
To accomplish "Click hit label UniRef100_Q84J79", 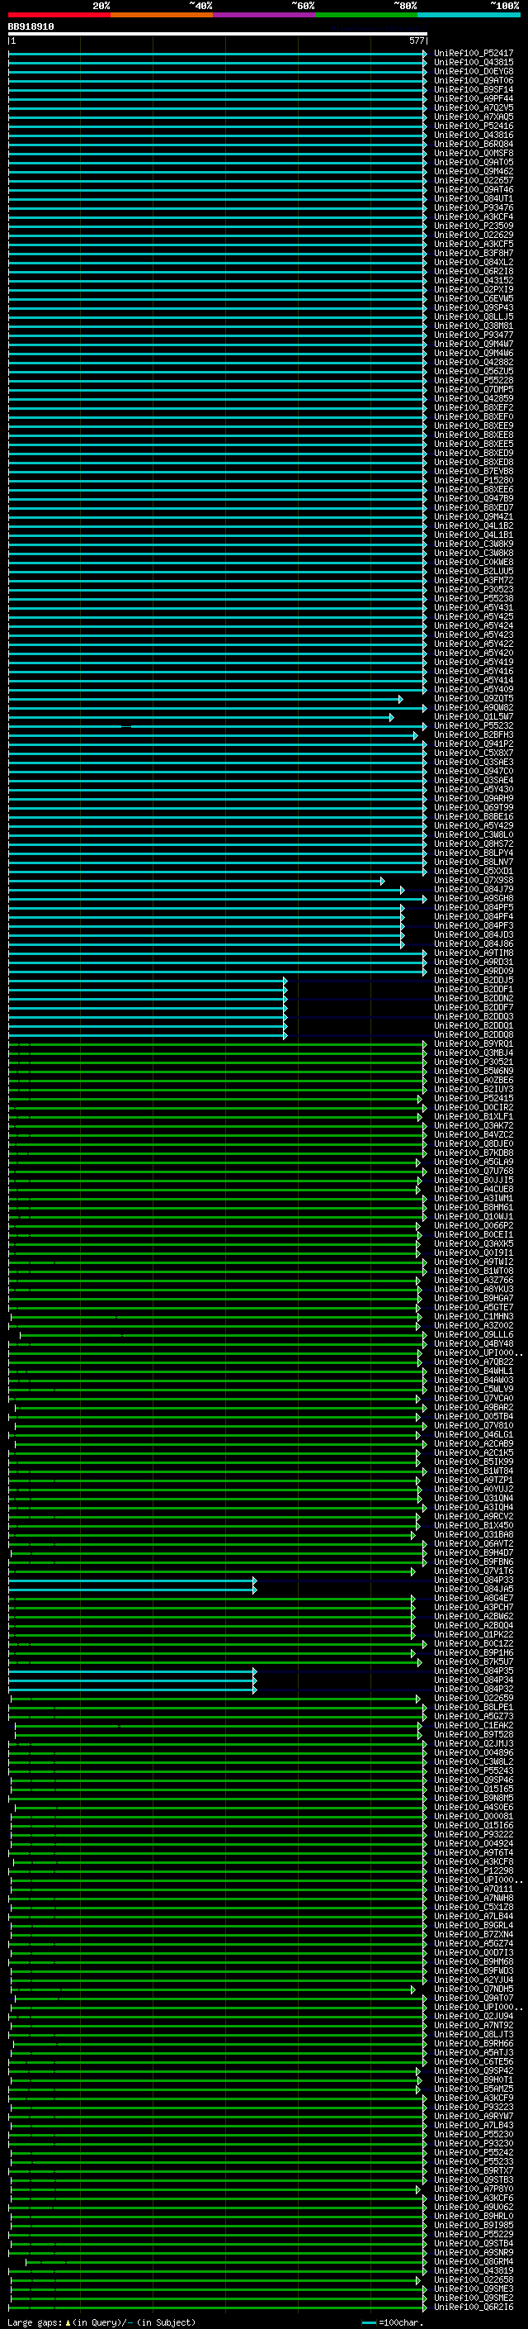I will point(473,890).
